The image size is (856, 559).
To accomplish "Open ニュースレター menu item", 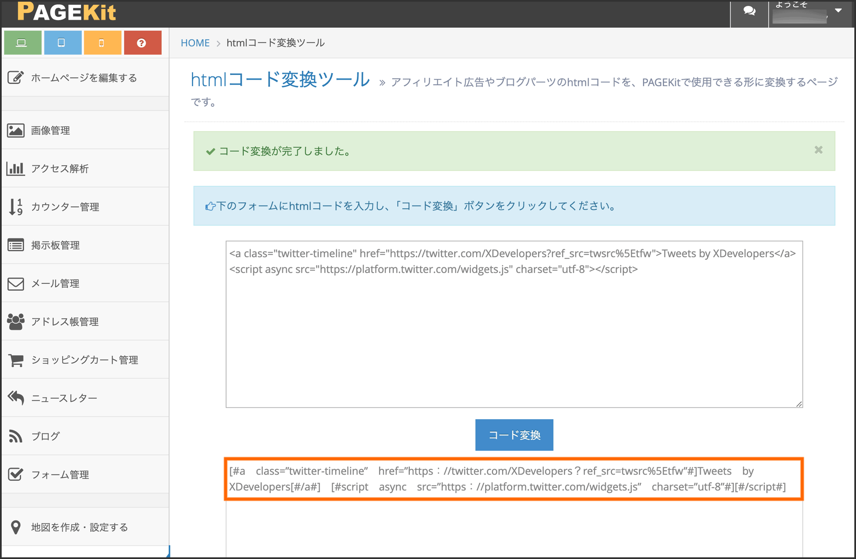I will click(85, 398).
